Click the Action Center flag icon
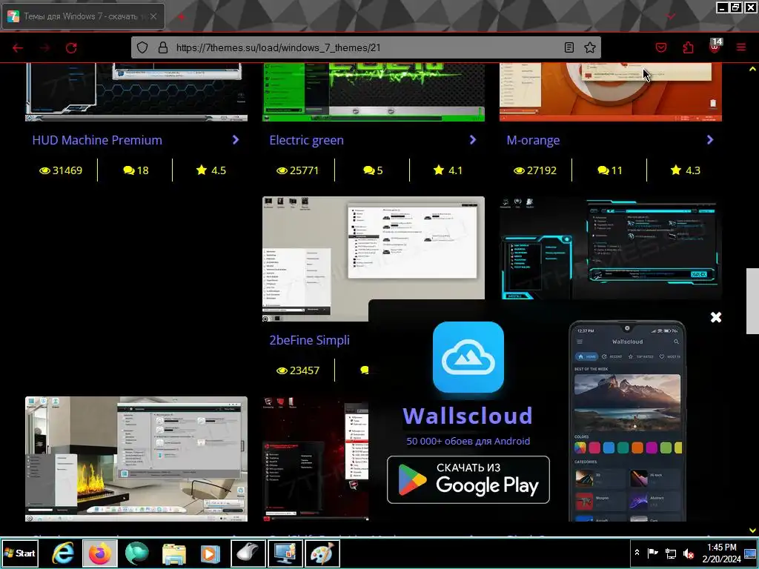This screenshot has height=569, width=759. tap(653, 553)
